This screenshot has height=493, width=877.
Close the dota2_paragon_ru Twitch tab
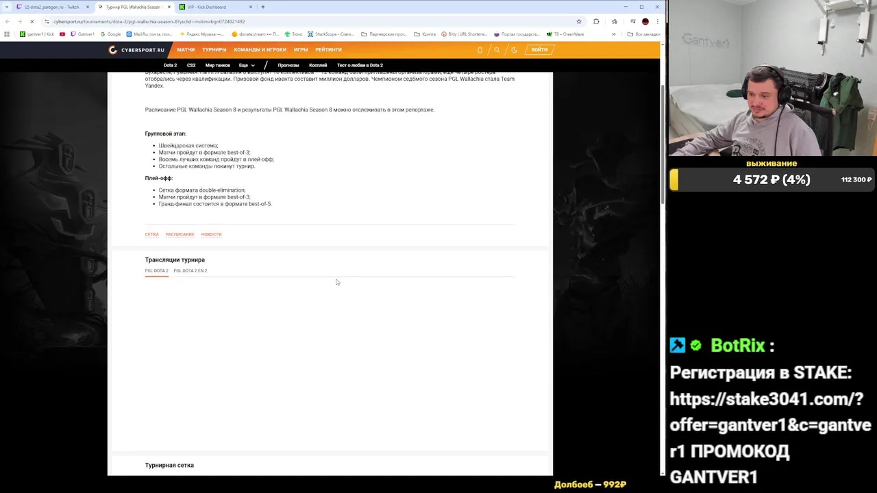[x=88, y=7]
